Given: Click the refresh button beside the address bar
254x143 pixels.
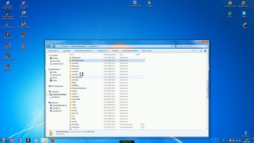Looking at the screenshot, I should tap(174, 46).
